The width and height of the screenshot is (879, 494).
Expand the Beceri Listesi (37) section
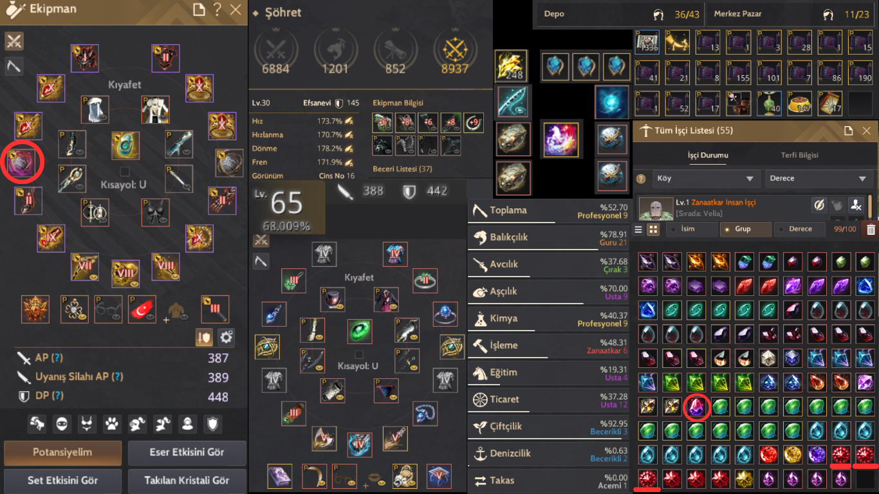(403, 169)
